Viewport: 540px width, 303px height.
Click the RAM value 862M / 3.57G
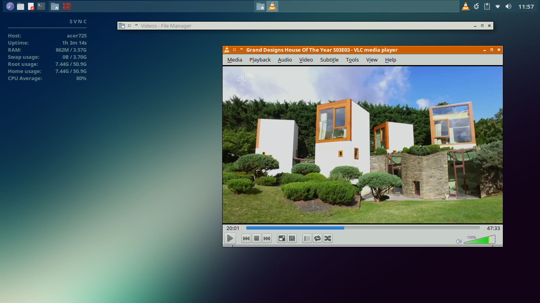tap(71, 50)
